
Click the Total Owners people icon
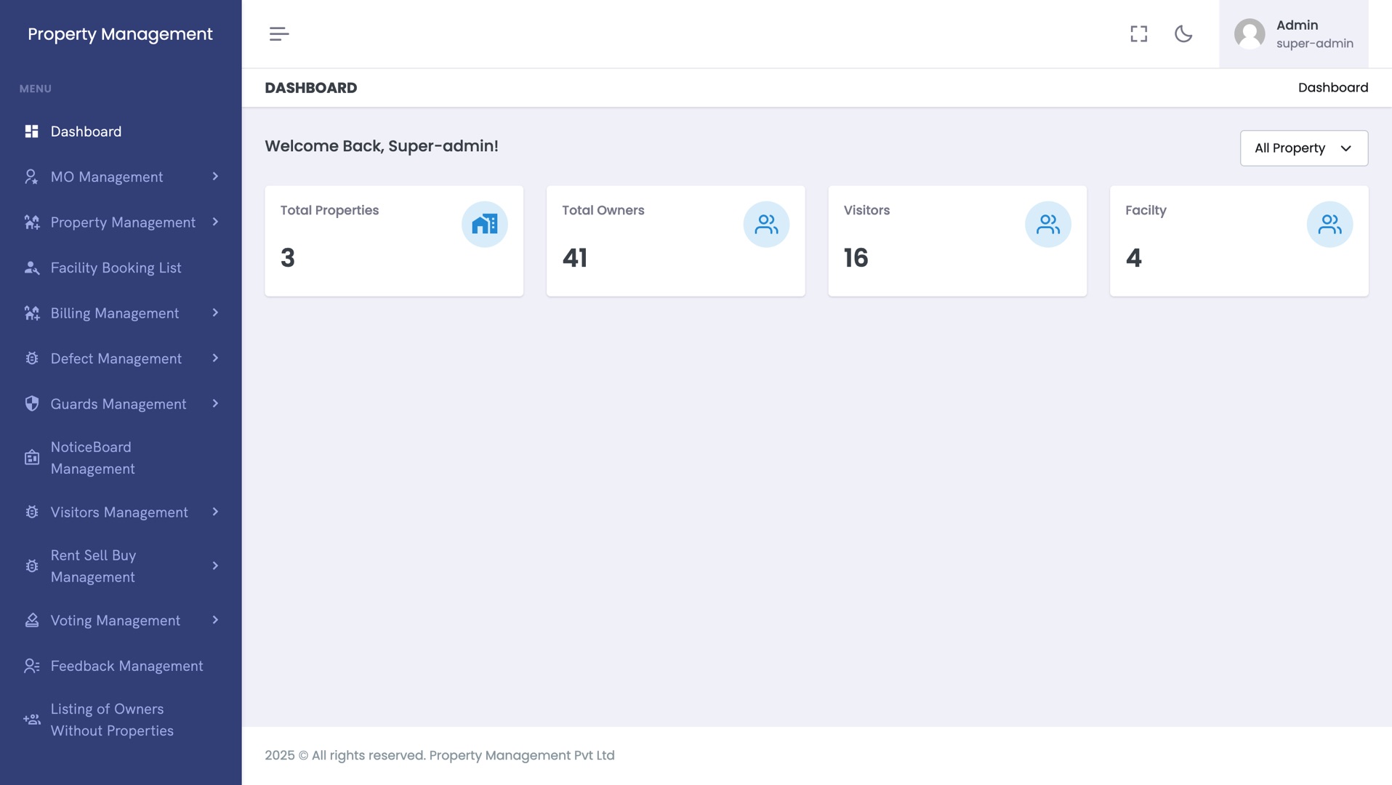pyautogui.click(x=766, y=225)
